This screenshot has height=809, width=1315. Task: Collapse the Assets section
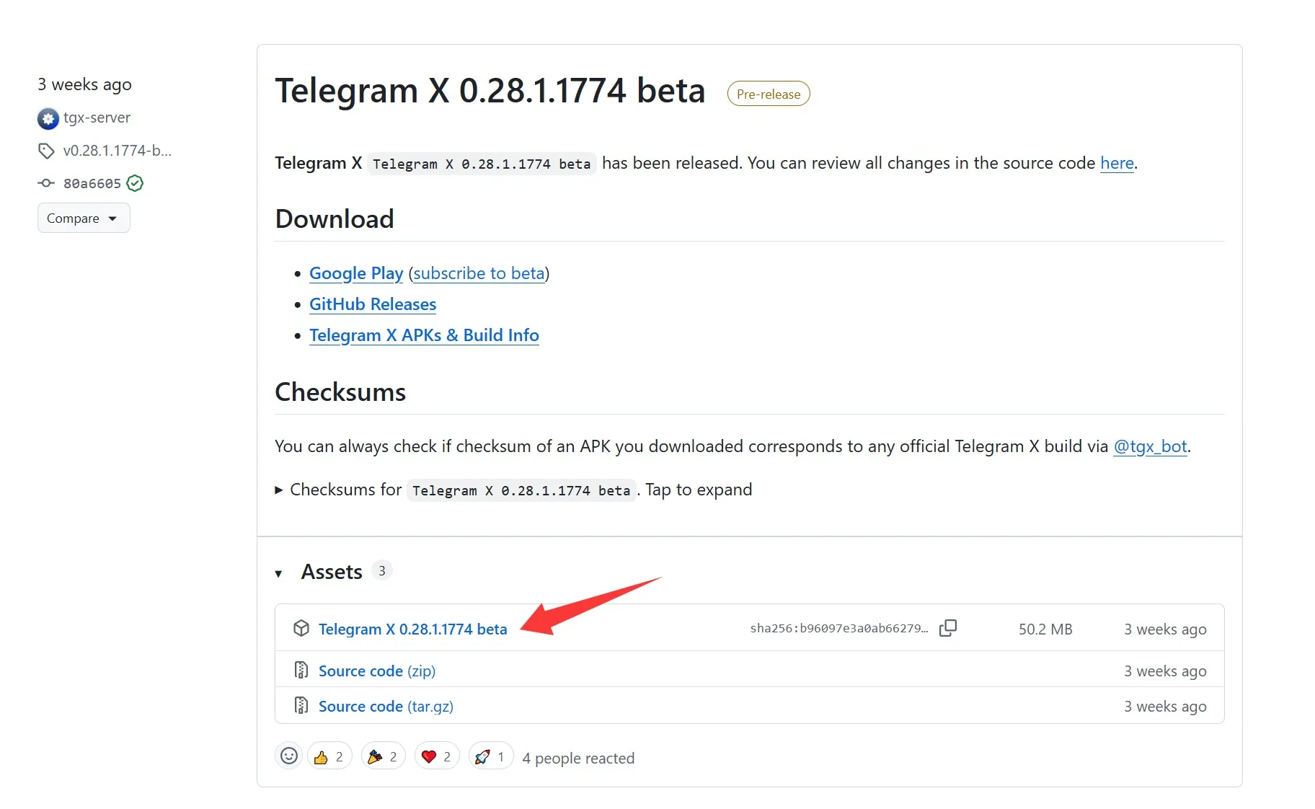point(280,573)
